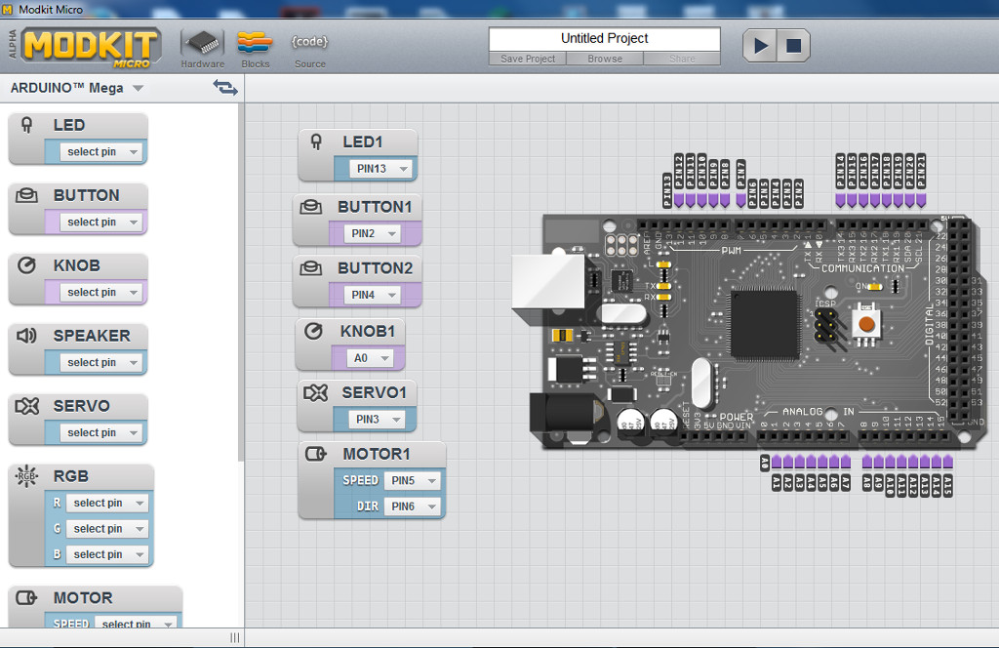Switch to the Blocks view
Screen dimensions: 999x648
[x=256, y=49]
